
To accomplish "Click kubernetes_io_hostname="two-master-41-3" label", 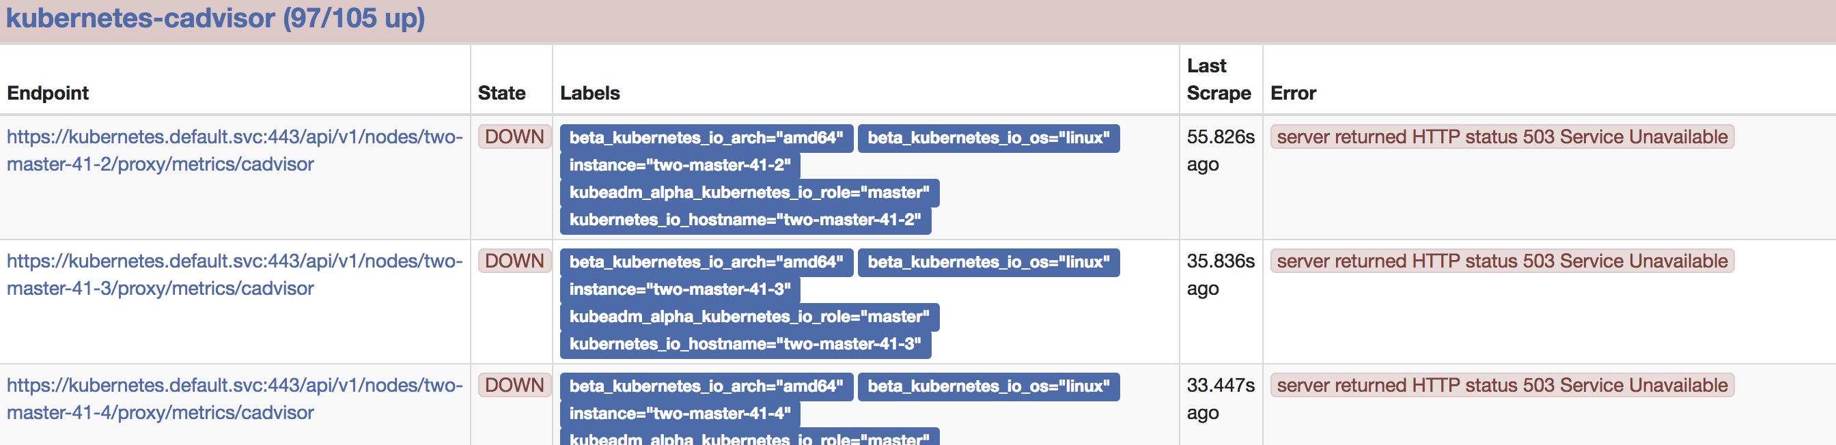I will coord(745,345).
